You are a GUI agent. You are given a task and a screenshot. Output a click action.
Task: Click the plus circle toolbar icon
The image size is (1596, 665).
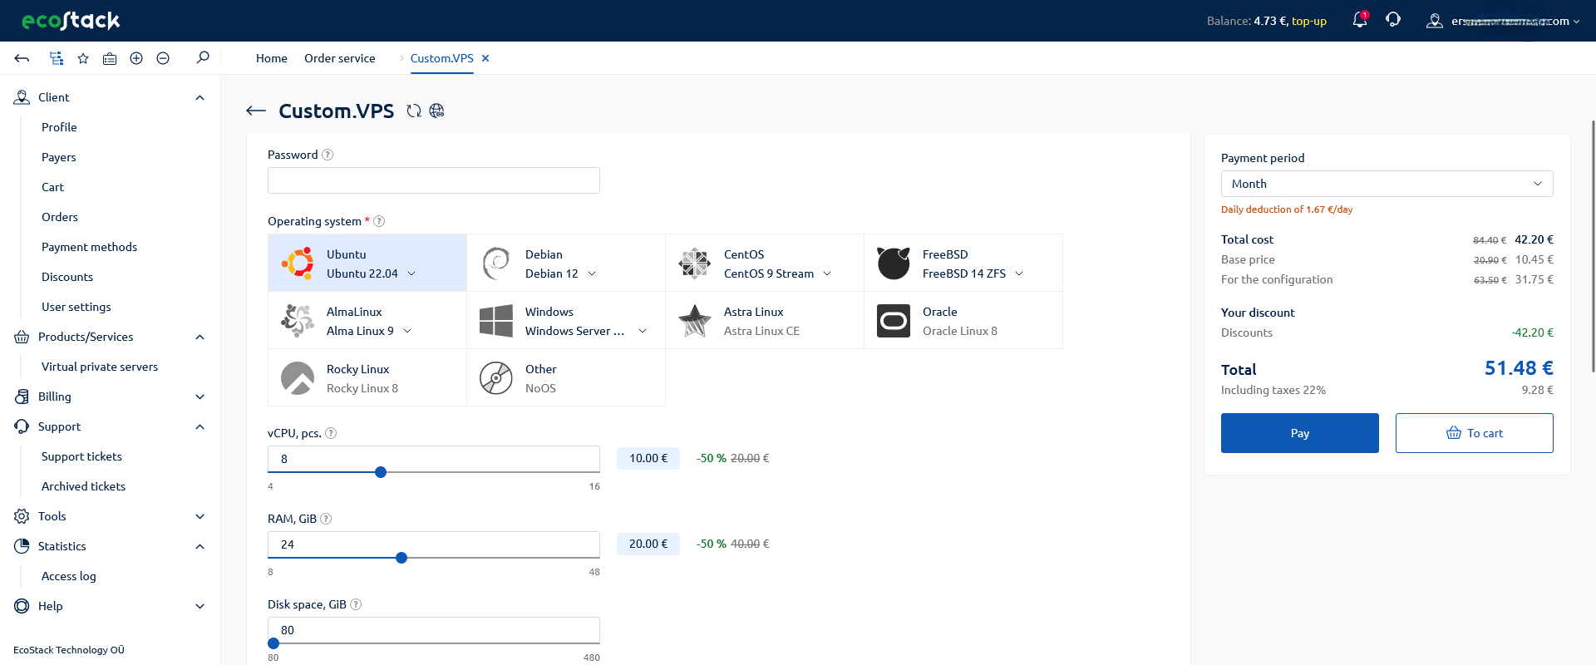(x=136, y=58)
